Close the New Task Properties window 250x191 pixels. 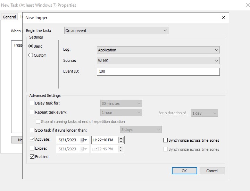point(248,5)
